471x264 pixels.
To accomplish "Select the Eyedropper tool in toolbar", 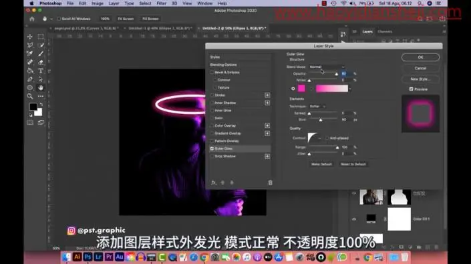I will click(30, 53).
